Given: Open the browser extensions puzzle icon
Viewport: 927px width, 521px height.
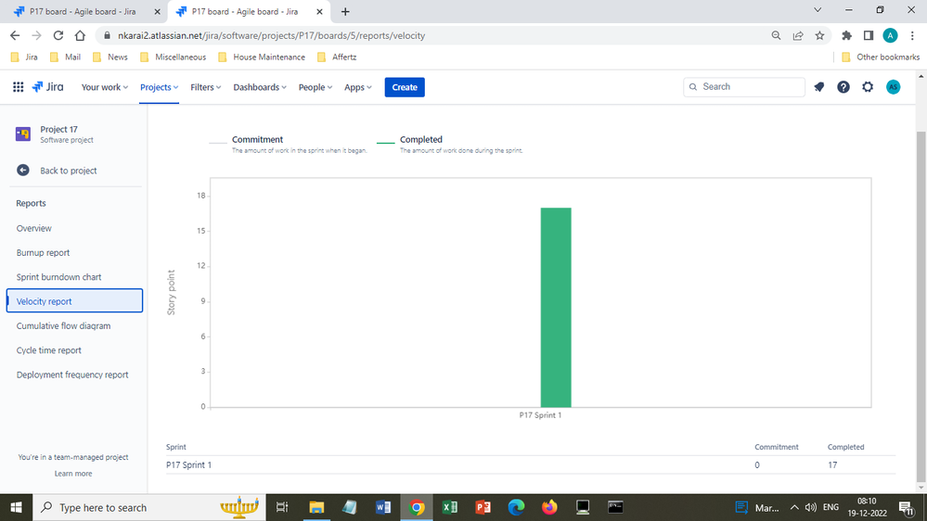Looking at the screenshot, I should point(846,35).
